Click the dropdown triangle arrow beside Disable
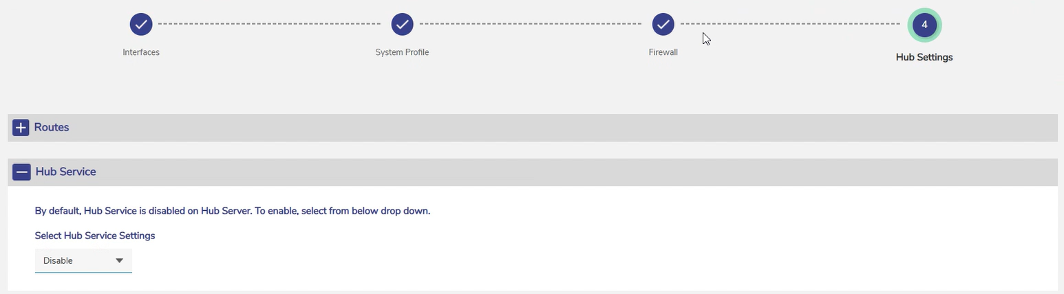Image resolution: width=1064 pixels, height=294 pixels. [119, 261]
